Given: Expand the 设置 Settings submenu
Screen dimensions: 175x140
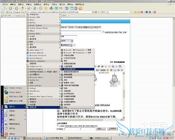Looking at the screenshot, I should [x=15, y=115].
